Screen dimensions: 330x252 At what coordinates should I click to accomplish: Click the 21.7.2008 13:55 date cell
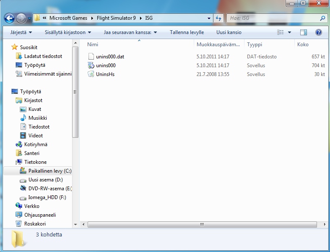(213, 74)
